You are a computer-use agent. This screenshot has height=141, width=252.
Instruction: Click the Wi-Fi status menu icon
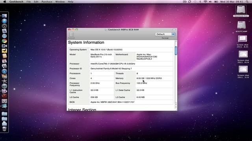(205, 2)
